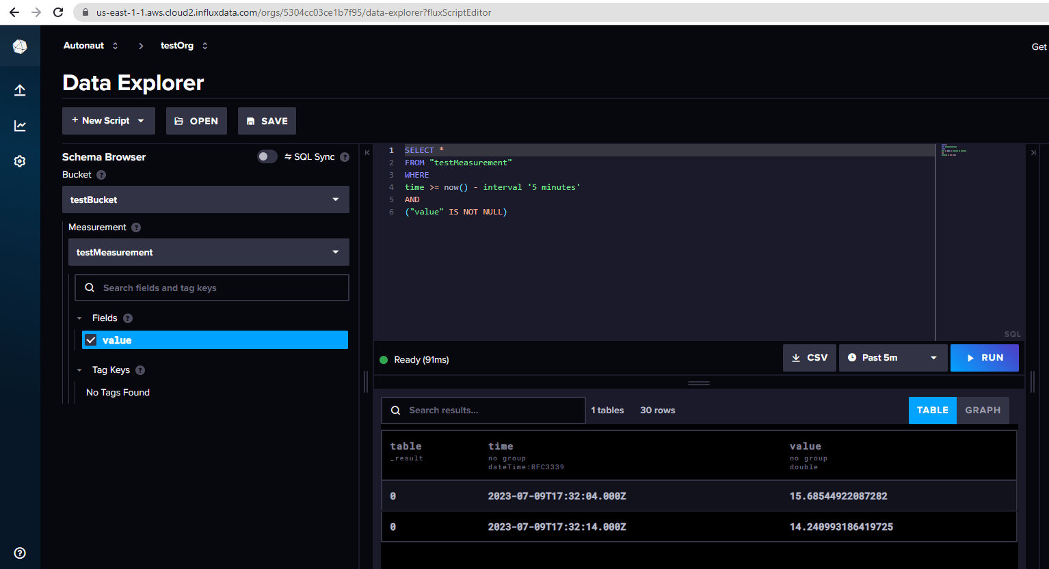Open the Load Data upload icon
Image resolution: width=1049 pixels, height=569 pixels.
click(20, 89)
